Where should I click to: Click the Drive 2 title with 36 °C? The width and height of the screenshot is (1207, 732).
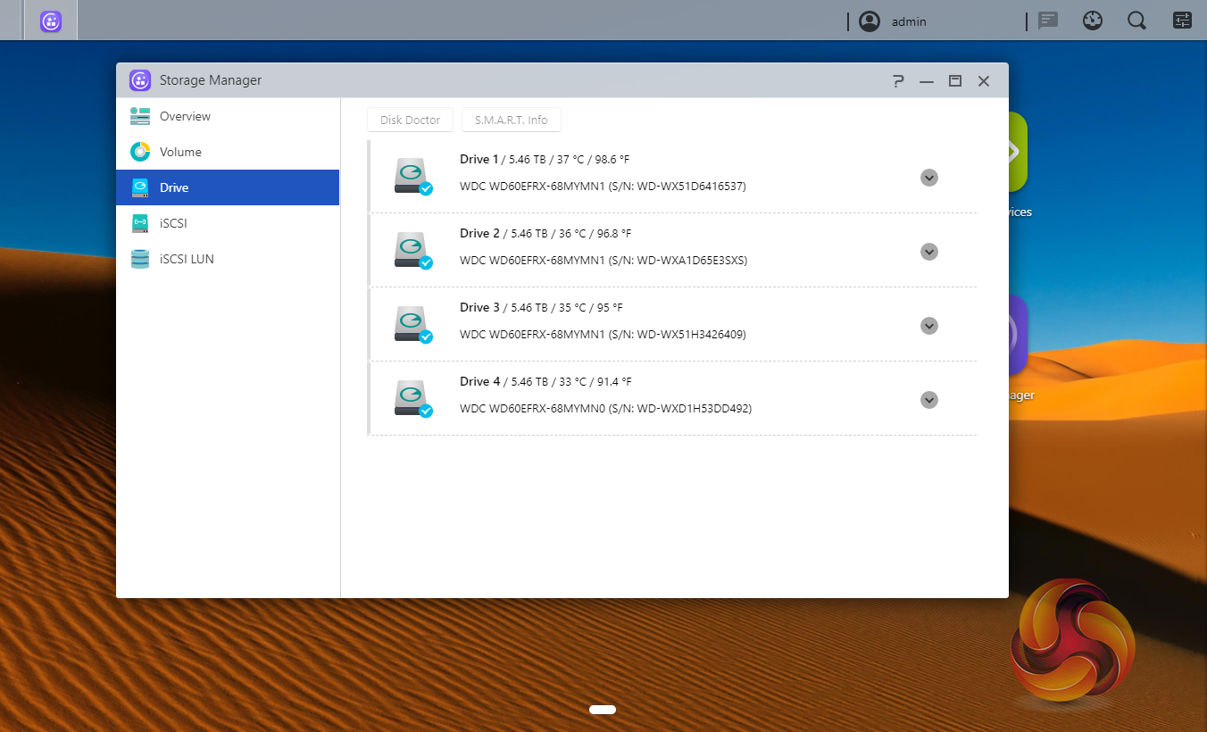point(545,234)
